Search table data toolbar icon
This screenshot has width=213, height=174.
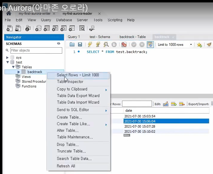click(82, 28)
